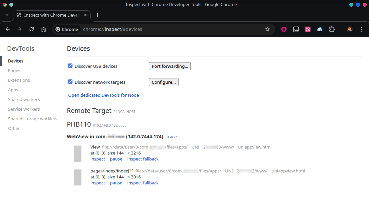This screenshot has height=208, width=369.
Task: Open dedicated DevTools for Node link
Action: click(x=103, y=95)
